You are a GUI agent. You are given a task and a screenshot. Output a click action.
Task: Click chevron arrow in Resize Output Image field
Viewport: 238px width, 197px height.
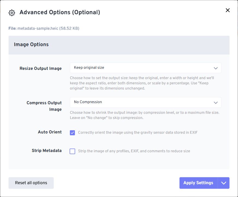click(216, 68)
